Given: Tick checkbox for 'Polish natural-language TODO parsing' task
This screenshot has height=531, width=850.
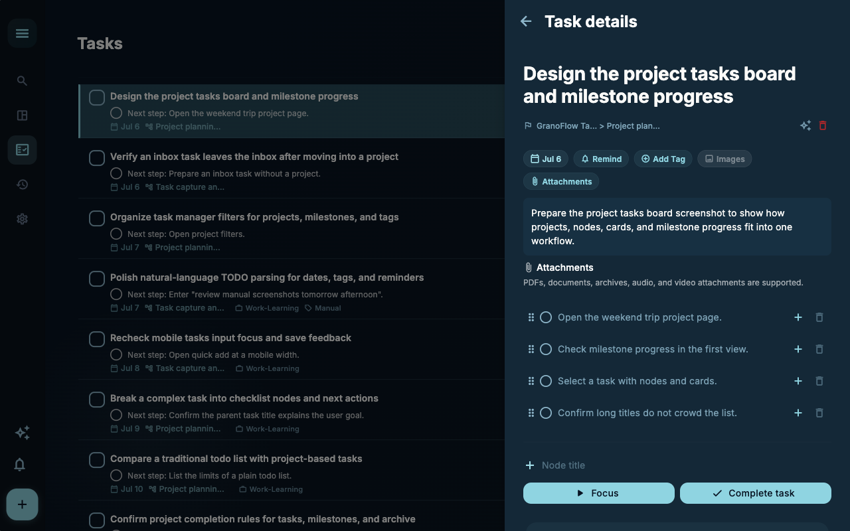Looking at the screenshot, I should [97, 279].
